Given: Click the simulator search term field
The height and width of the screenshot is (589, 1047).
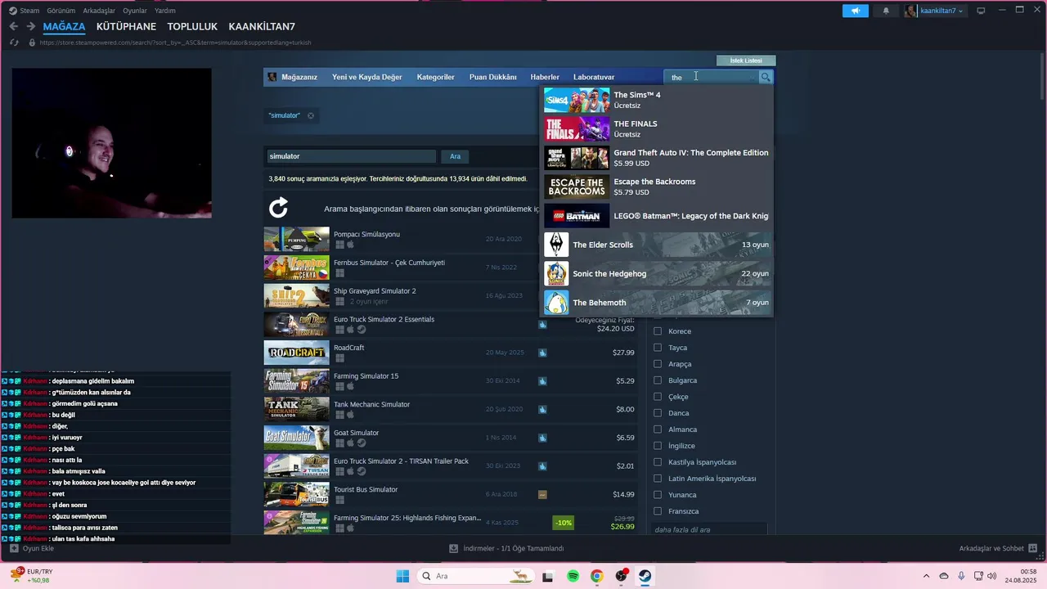Looking at the screenshot, I should 352,156.
